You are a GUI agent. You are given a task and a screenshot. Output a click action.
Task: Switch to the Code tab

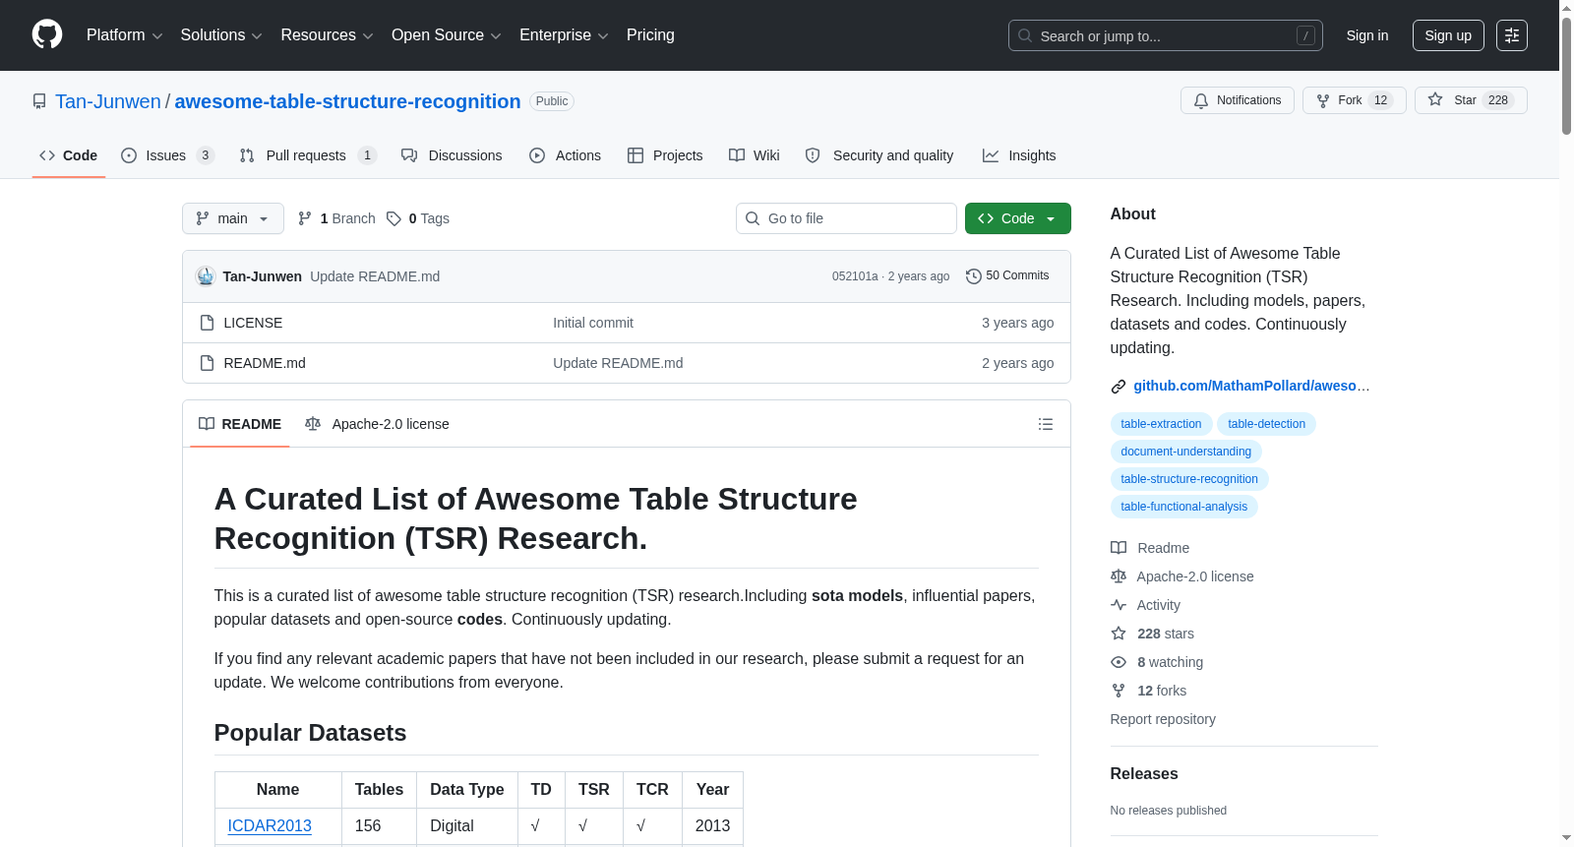click(x=69, y=155)
